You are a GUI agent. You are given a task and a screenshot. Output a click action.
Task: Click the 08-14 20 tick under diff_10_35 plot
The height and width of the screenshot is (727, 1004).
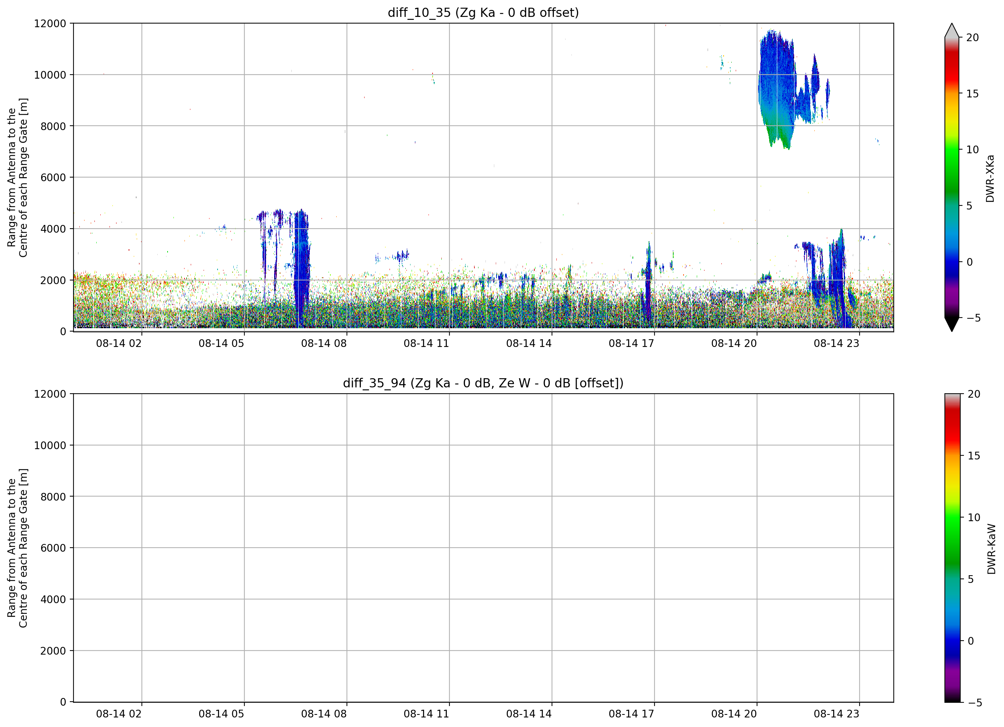734,344
